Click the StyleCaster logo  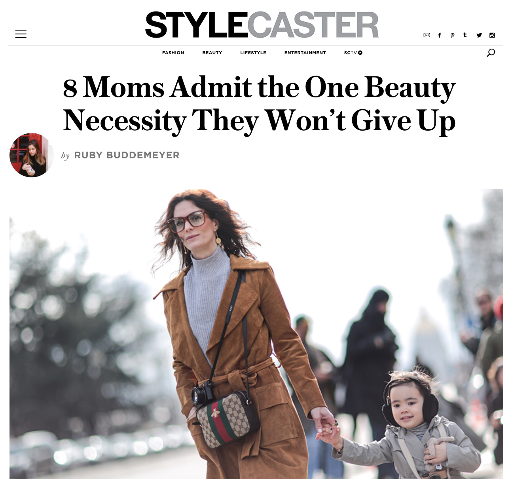coord(262,25)
